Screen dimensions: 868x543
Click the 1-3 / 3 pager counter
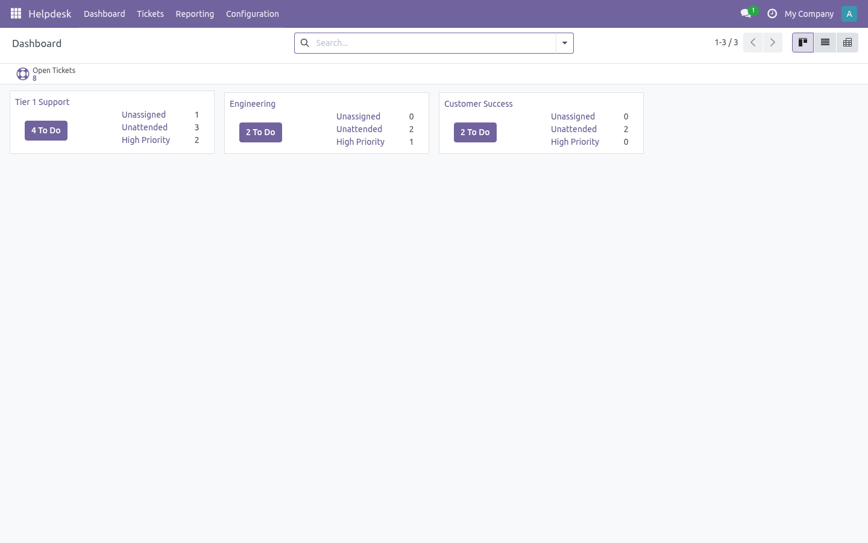click(x=726, y=42)
